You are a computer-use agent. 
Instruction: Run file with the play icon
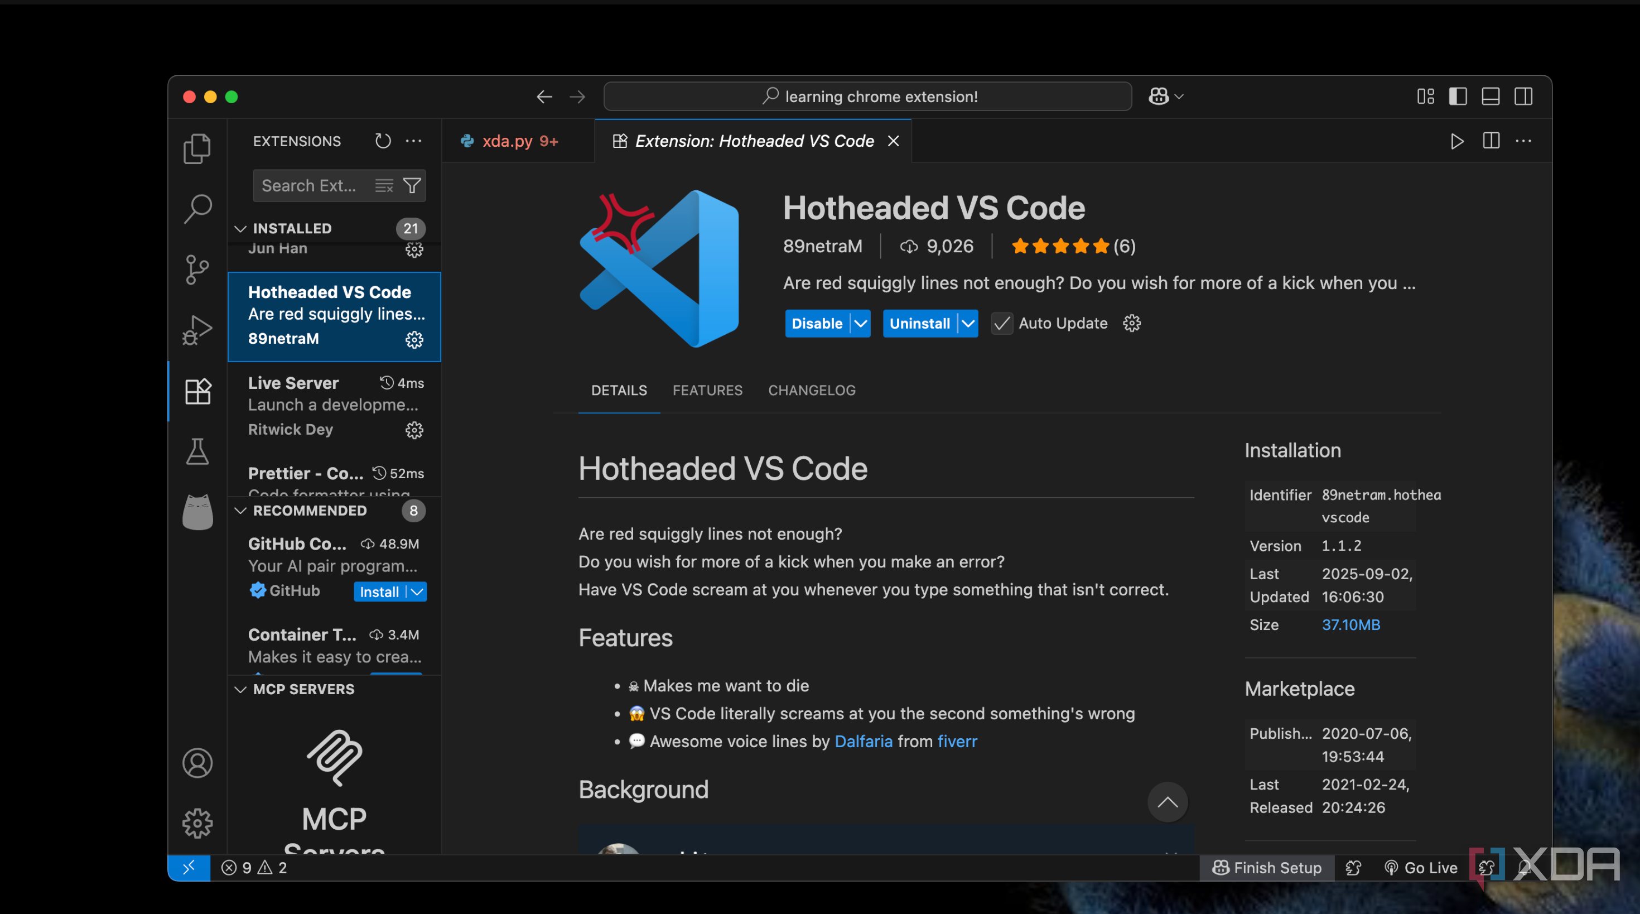(1456, 141)
